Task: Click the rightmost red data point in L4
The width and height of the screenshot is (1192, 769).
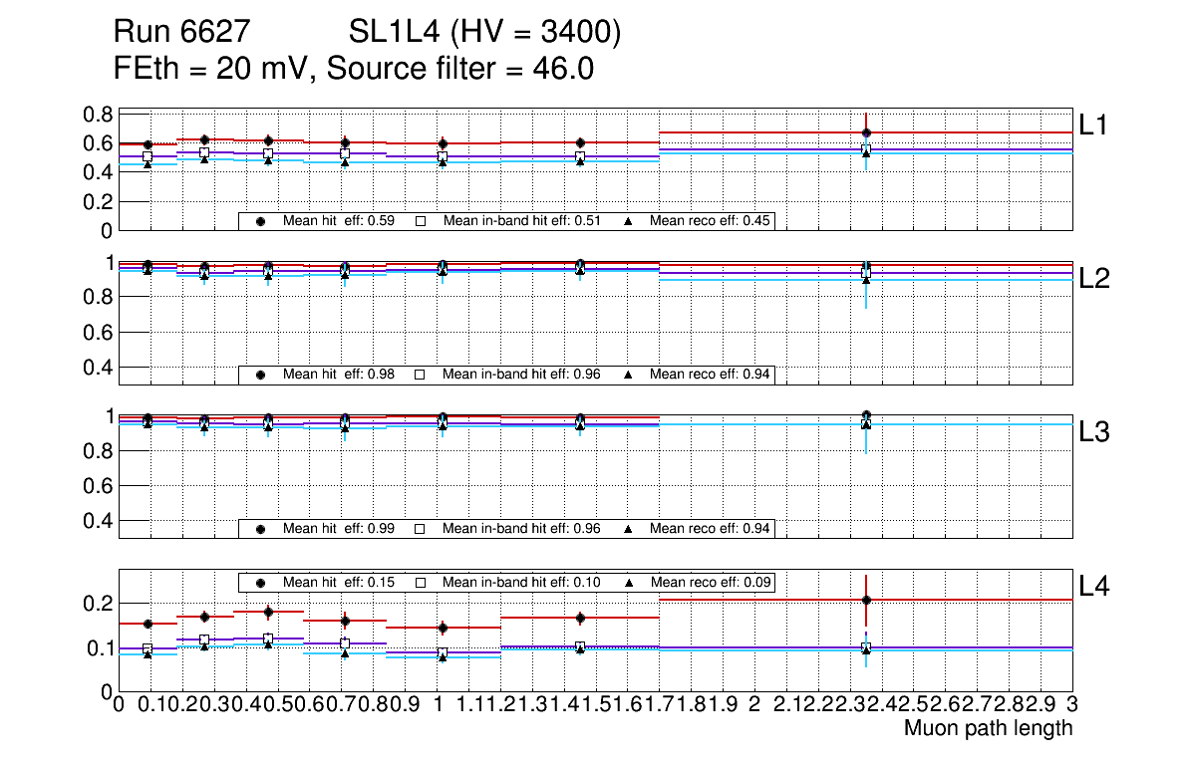Action: pos(866,600)
